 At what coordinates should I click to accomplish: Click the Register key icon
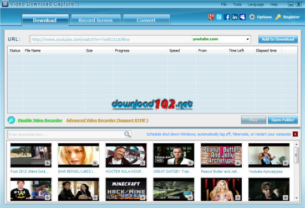pyautogui.click(x=278, y=17)
